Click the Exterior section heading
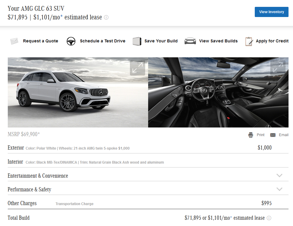This screenshot has width=293, height=226. click(16, 148)
